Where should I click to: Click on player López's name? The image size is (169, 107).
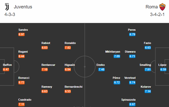point(162,65)
